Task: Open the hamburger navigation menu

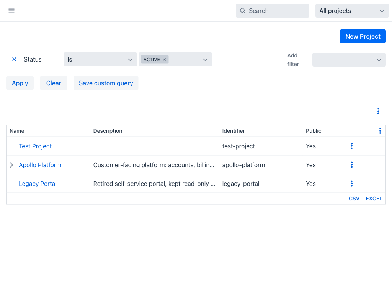Action: tap(11, 11)
